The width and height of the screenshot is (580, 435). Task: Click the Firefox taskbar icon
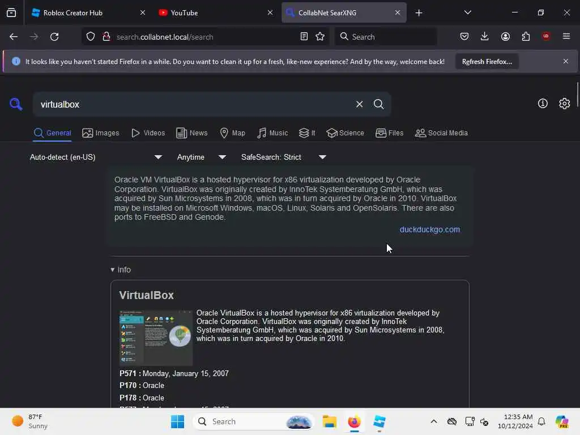tap(354, 421)
